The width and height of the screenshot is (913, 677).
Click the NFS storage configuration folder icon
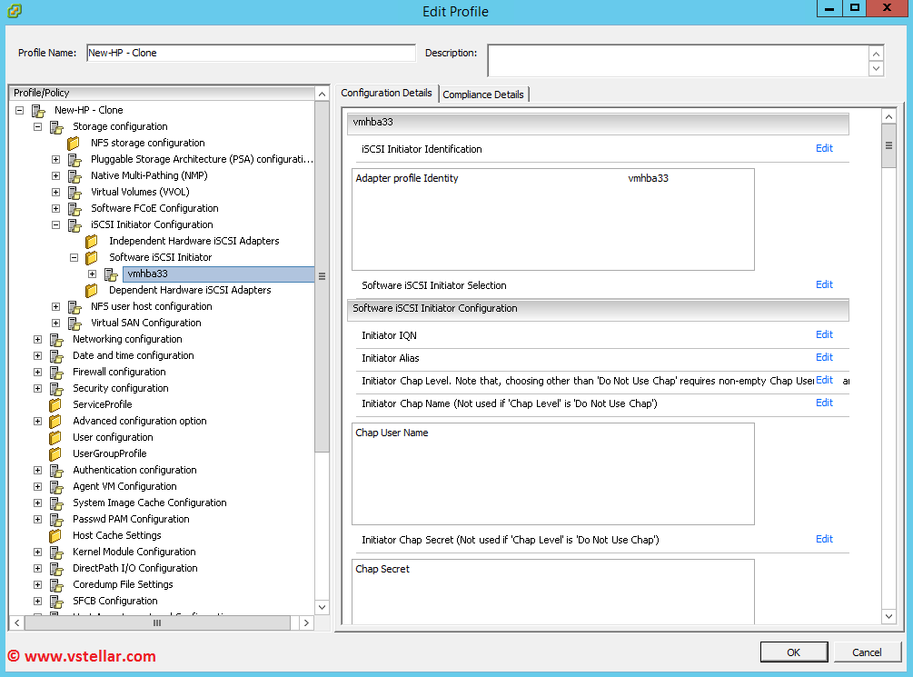pyautogui.click(x=74, y=144)
